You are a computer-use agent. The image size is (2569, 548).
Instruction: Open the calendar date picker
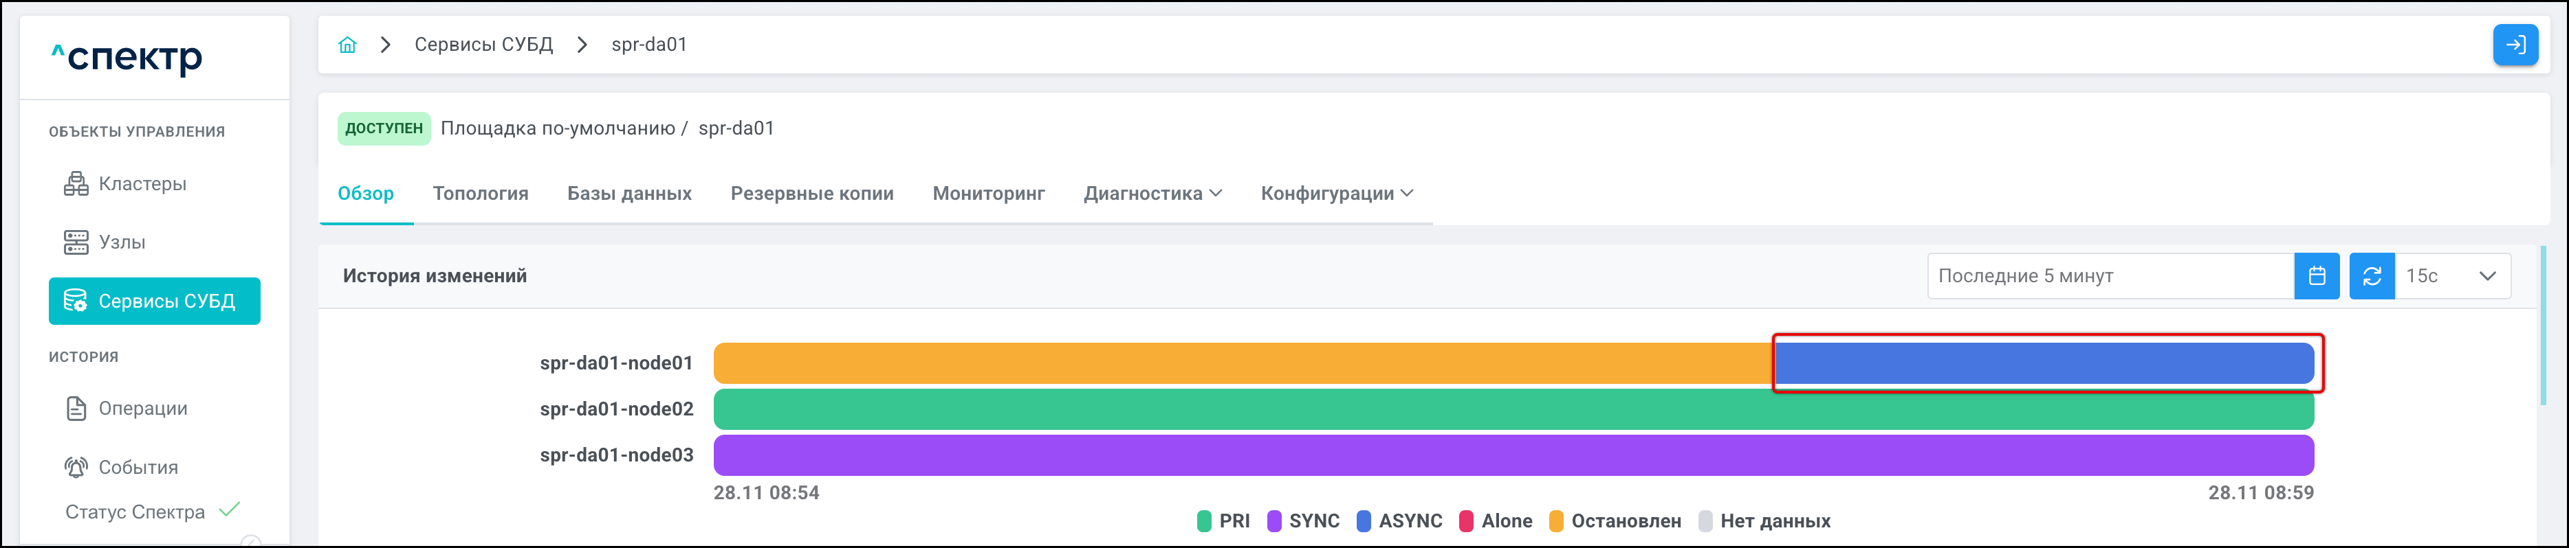2316,276
